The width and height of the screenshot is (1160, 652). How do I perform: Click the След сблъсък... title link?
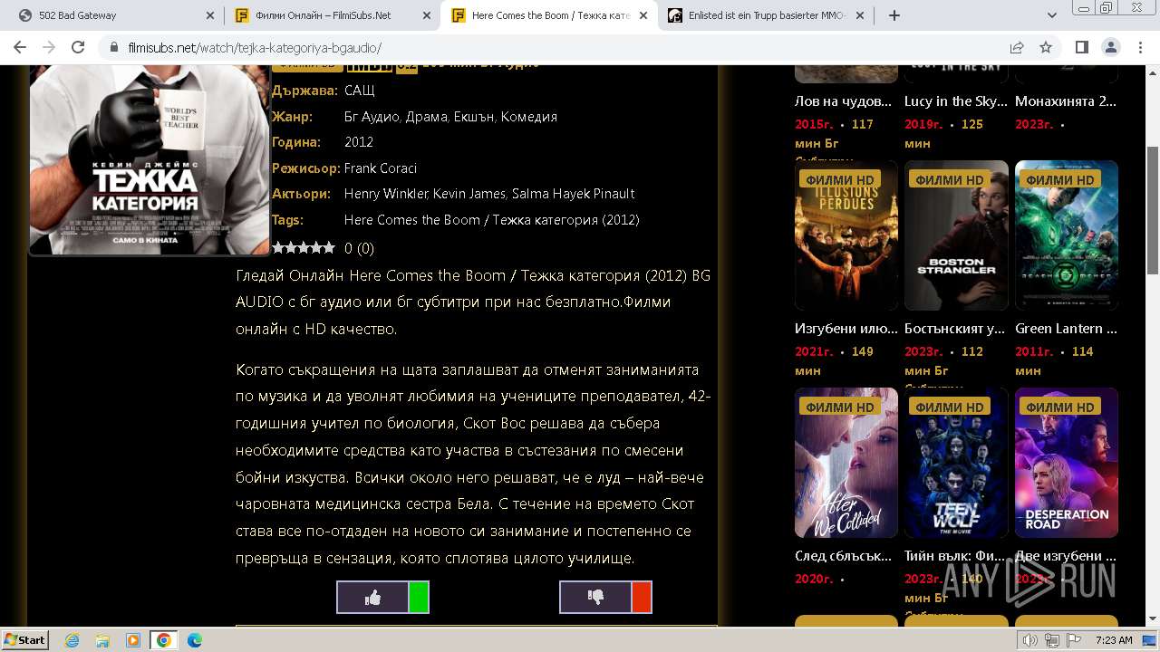point(845,556)
